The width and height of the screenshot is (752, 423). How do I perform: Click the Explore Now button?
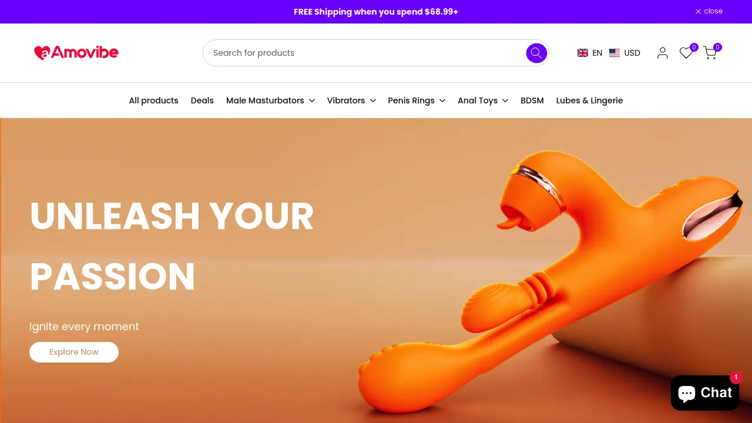[74, 352]
